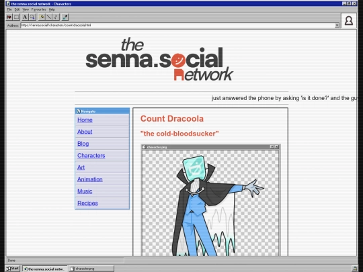Click the senna.social network logo
Viewport: 363px width, 272px height.
159,59
